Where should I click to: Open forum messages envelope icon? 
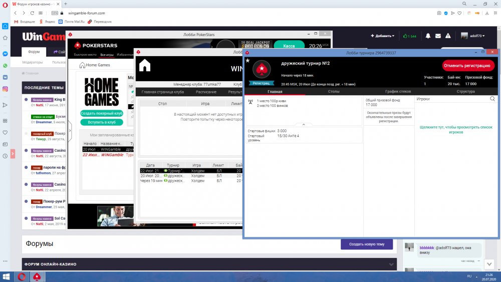(438, 36)
